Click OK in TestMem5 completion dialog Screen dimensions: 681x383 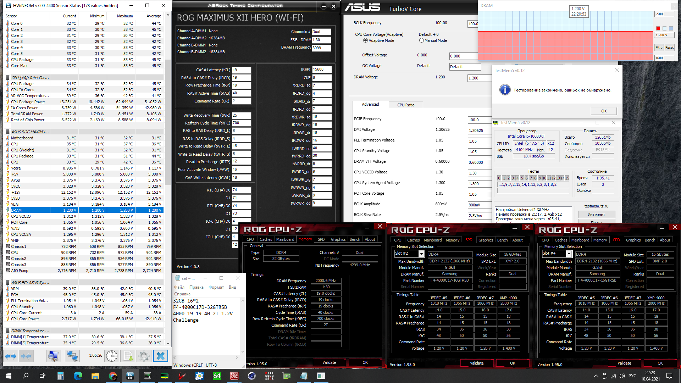point(604,111)
